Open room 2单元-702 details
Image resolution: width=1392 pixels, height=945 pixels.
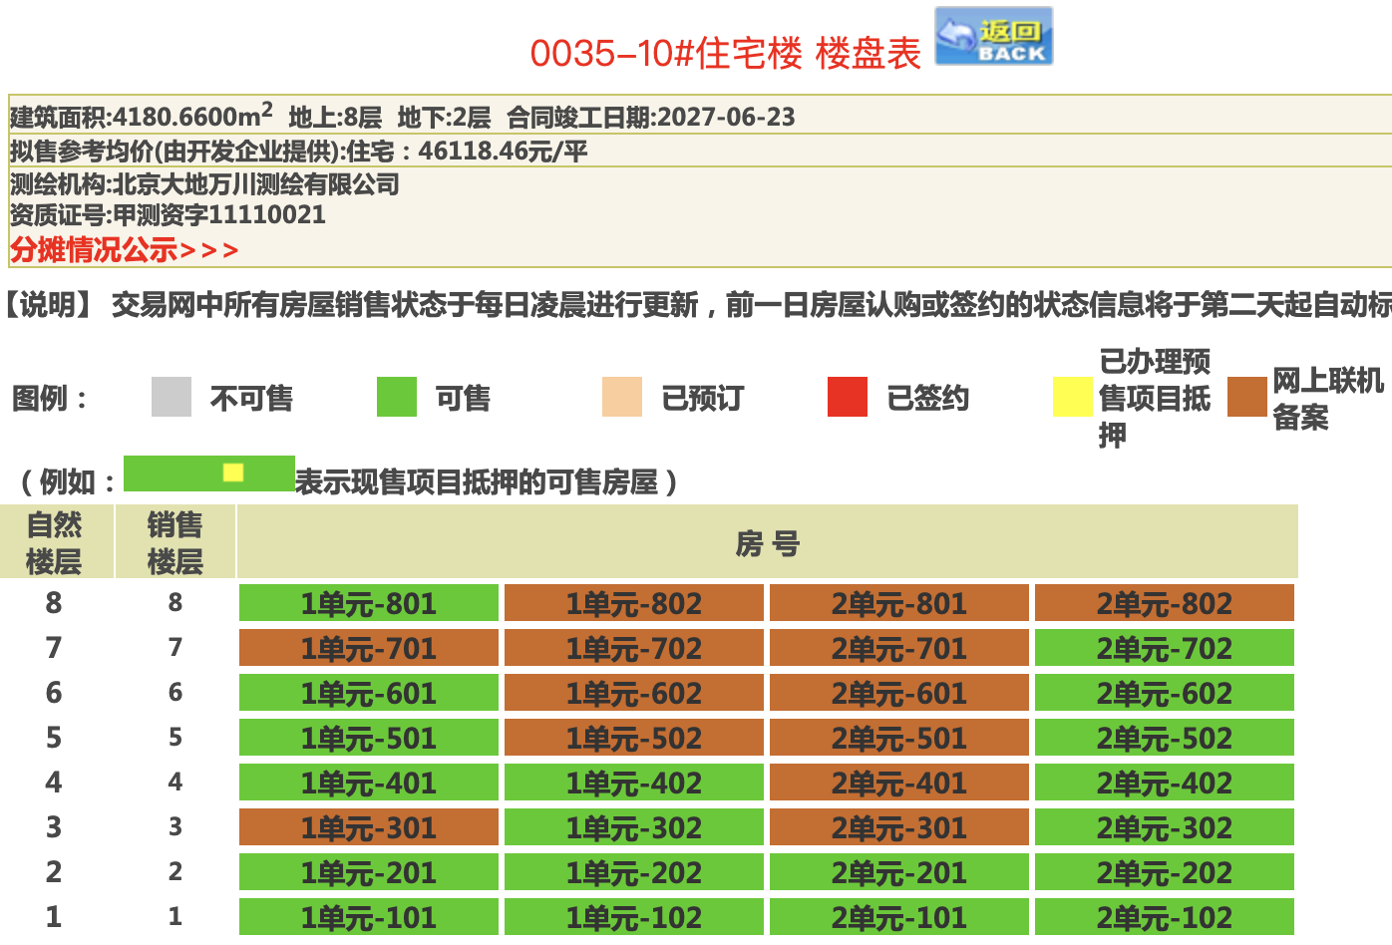point(1164,648)
